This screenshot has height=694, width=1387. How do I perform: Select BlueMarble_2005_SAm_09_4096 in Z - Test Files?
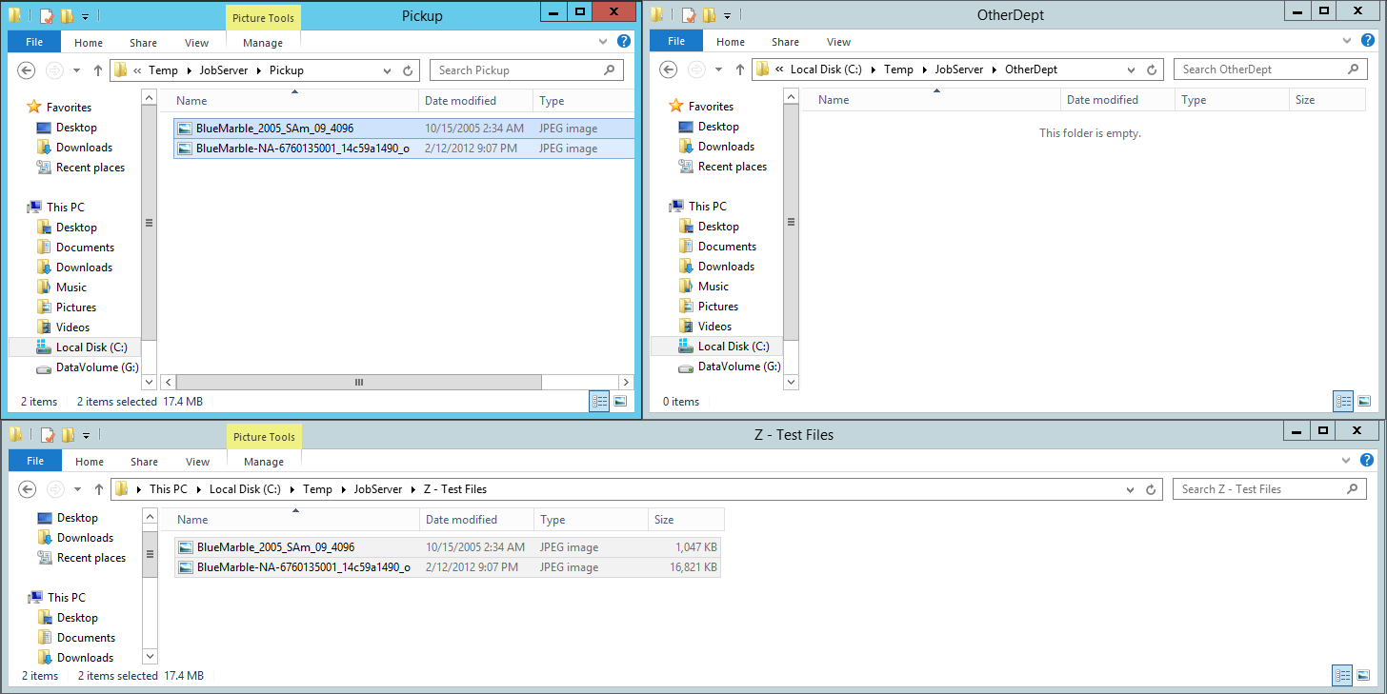point(275,547)
